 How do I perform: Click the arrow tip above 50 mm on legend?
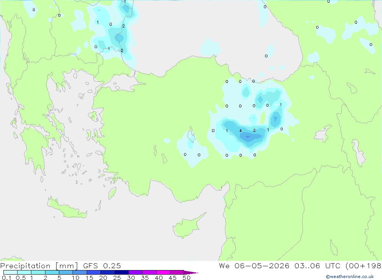coord(191,273)
